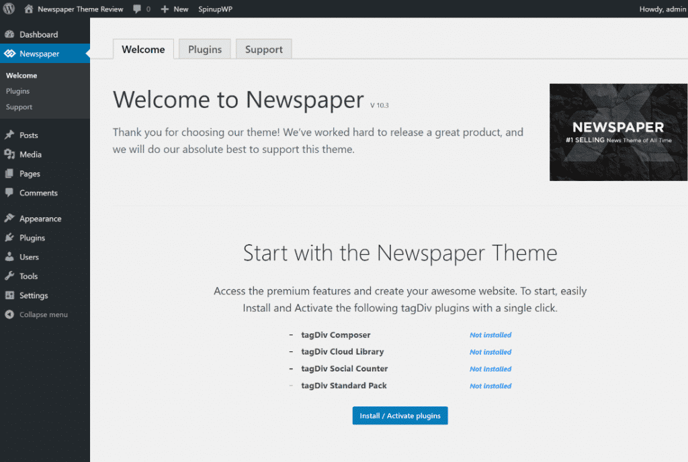Open Plugins submenu under Newspaper
The width and height of the screenshot is (688, 462).
17,91
